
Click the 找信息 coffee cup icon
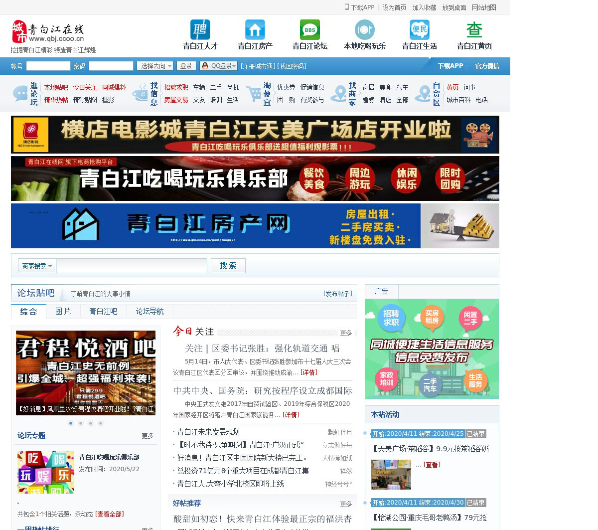tap(140, 93)
